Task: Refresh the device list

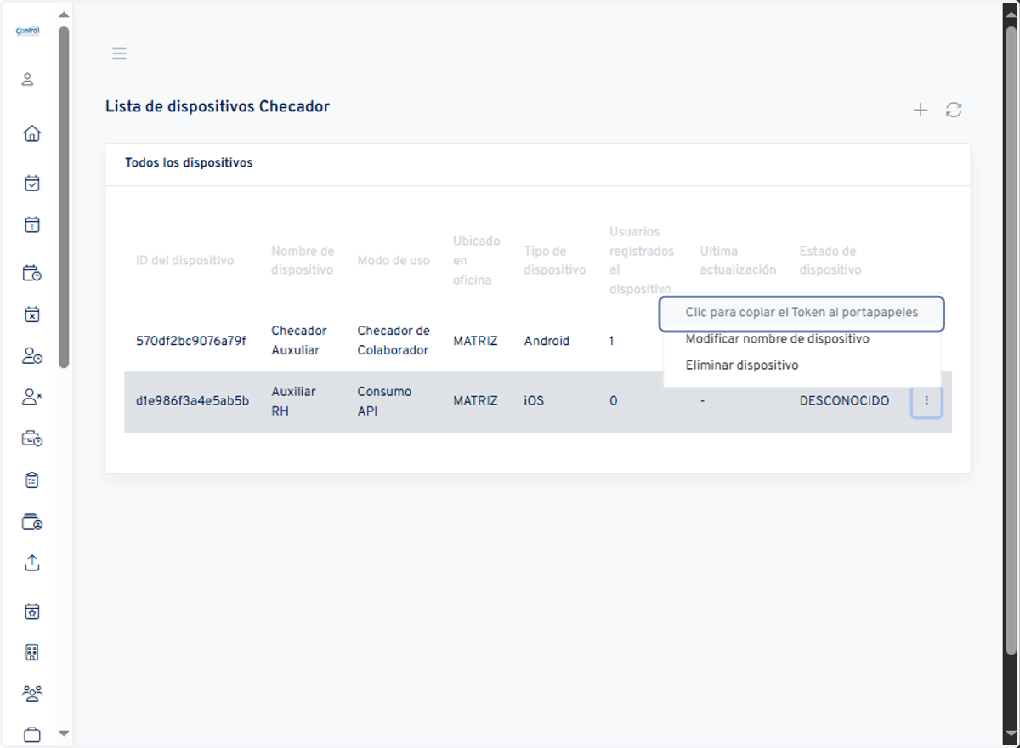Action: (x=954, y=110)
